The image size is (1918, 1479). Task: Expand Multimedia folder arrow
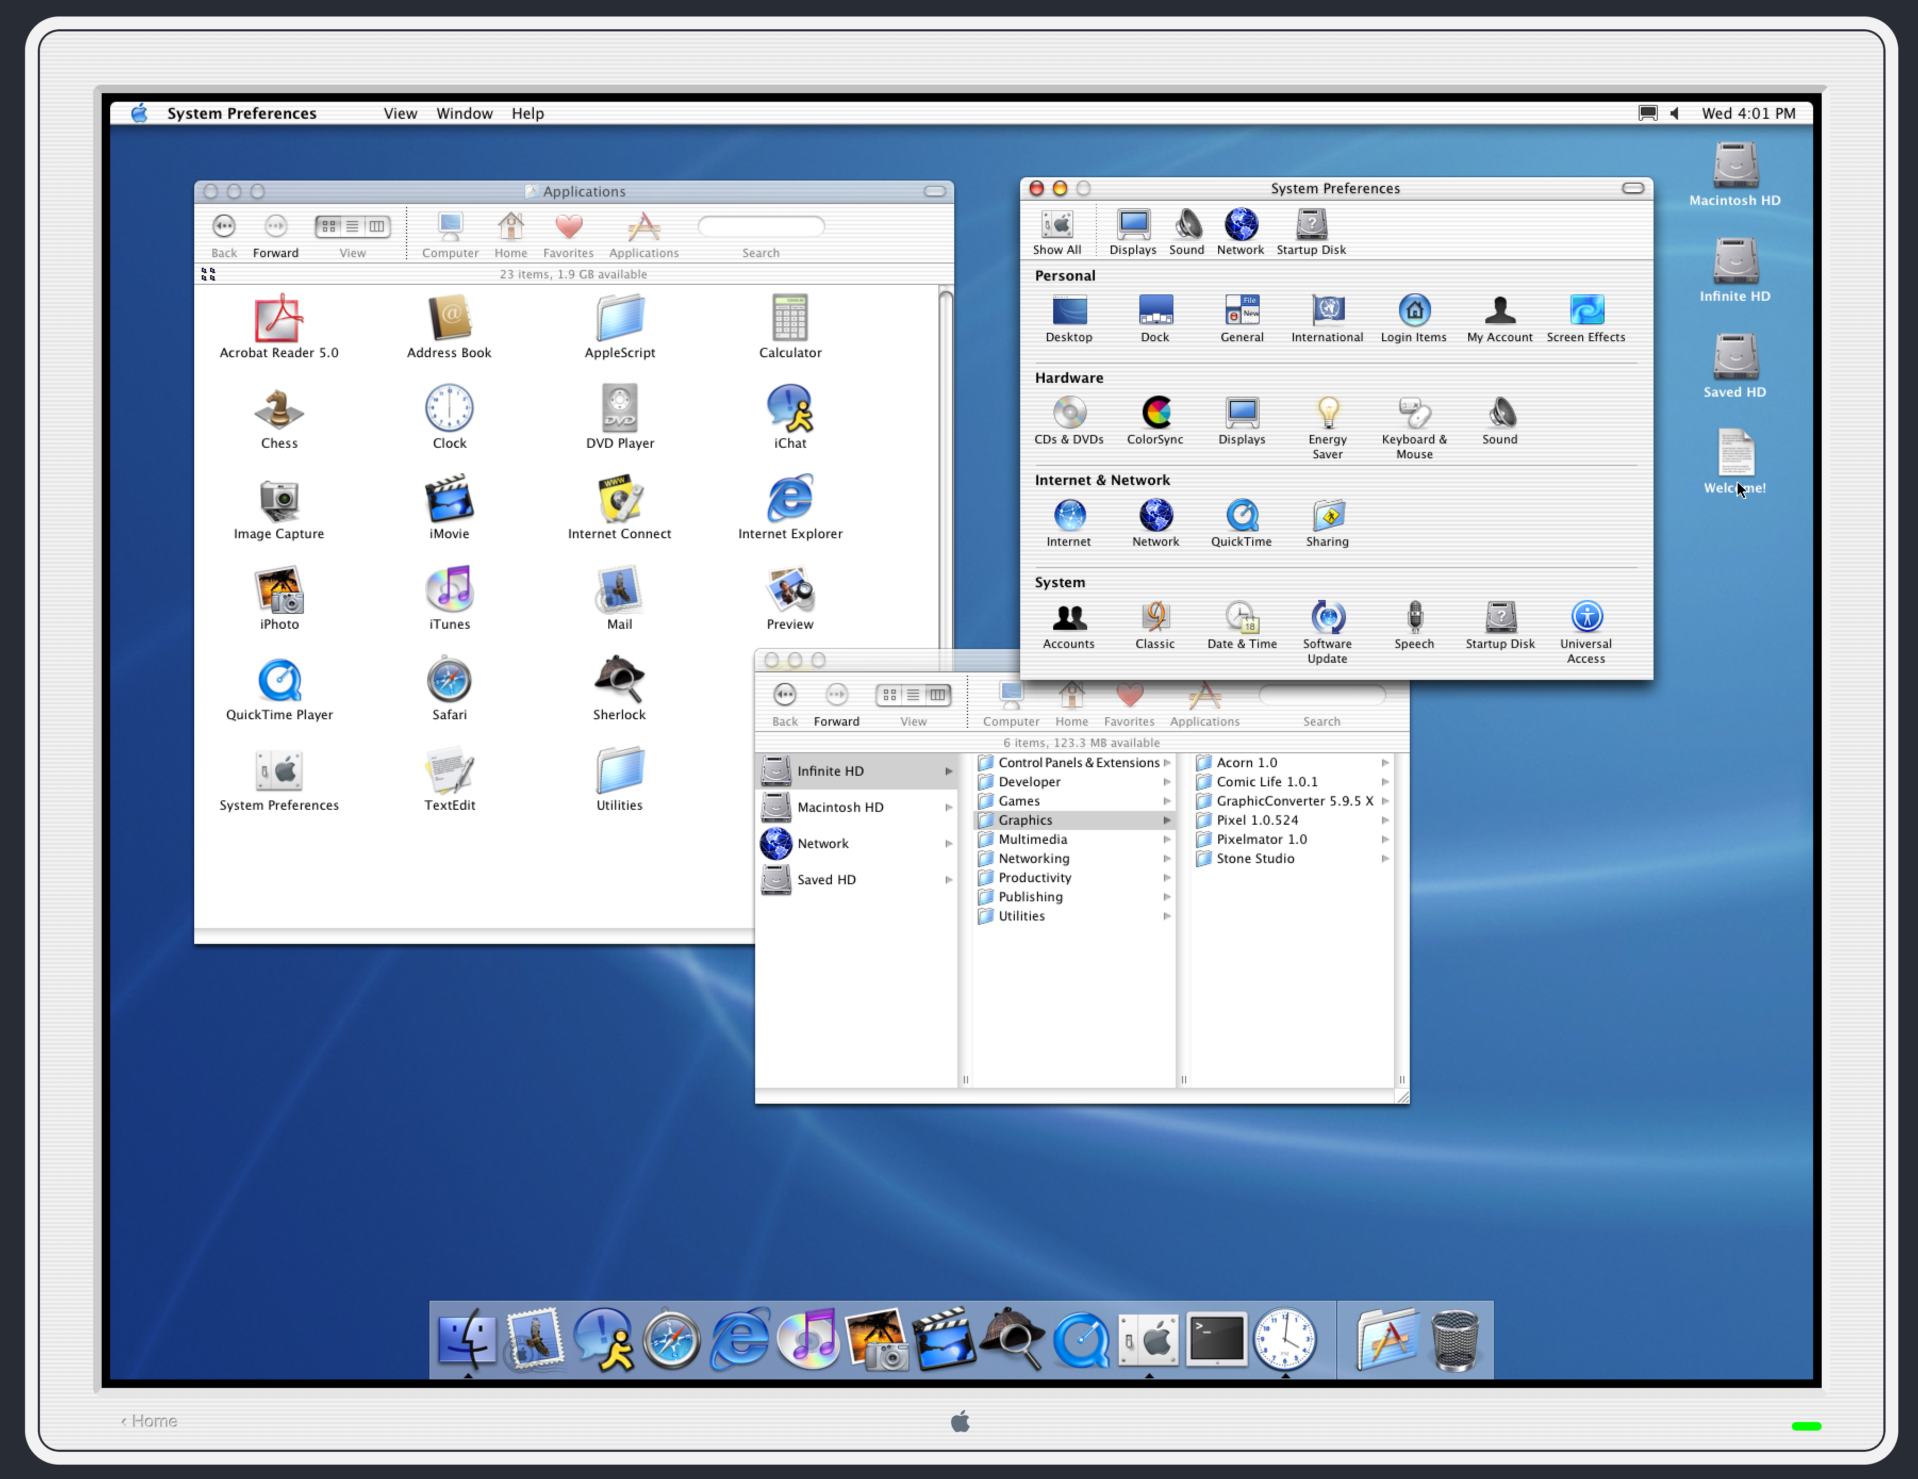[1167, 840]
